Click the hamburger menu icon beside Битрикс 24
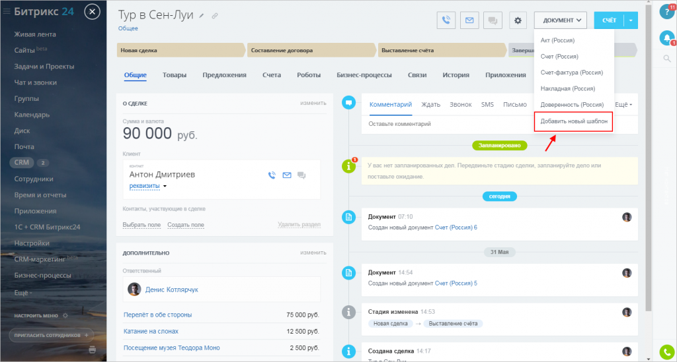This screenshot has height=362, width=677. 7,12
